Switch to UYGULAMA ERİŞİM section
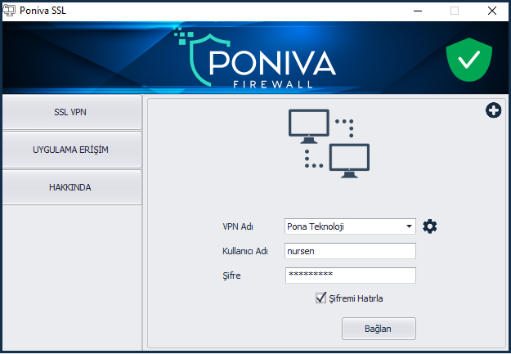The image size is (511, 354). click(72, 150)
